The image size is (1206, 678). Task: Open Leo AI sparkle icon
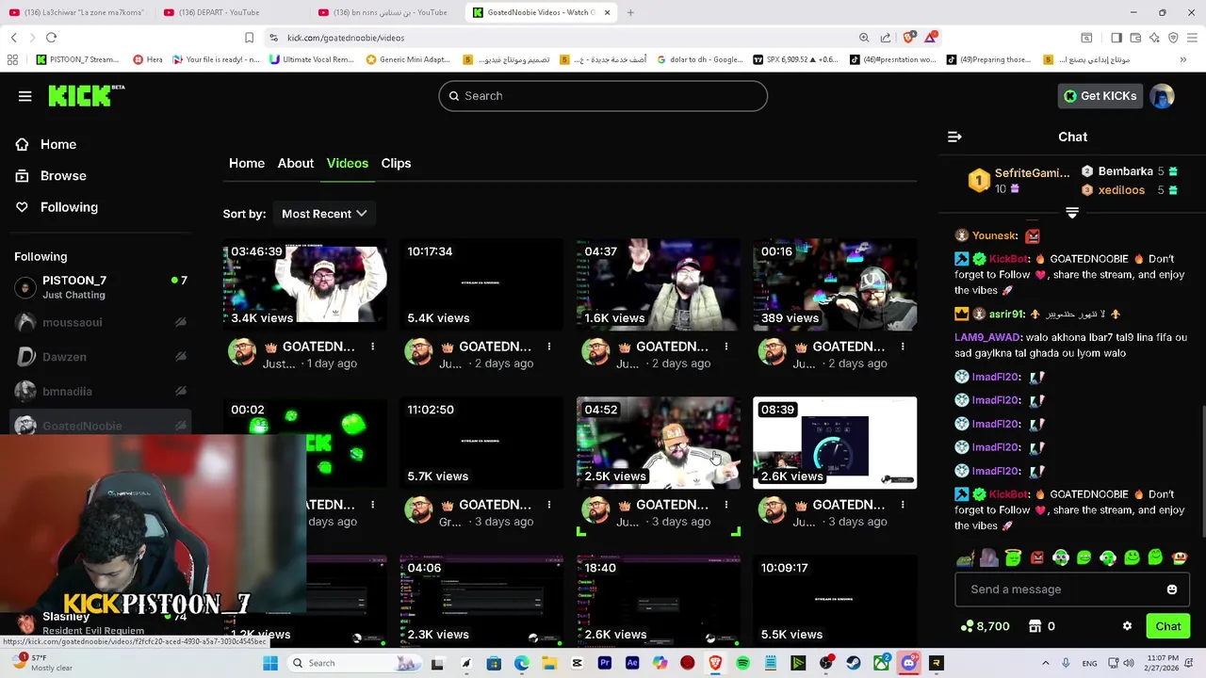(1154, 38)
